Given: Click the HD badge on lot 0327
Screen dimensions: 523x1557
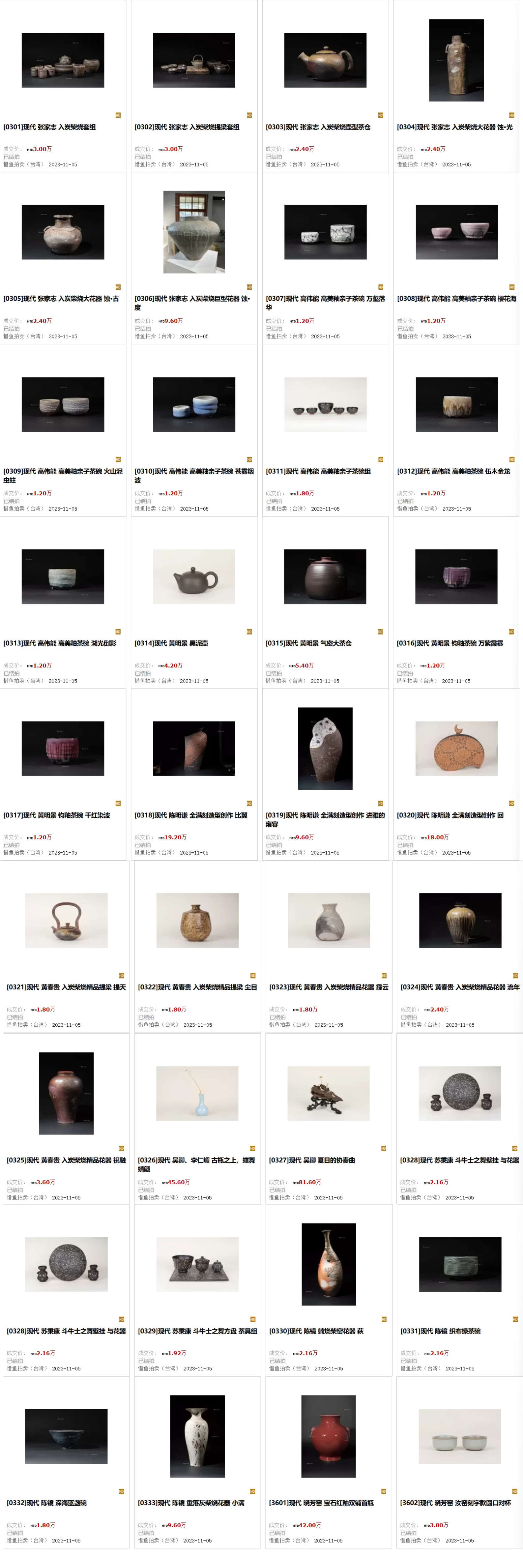Looking at the screenshot, I should click(384, 1148).
